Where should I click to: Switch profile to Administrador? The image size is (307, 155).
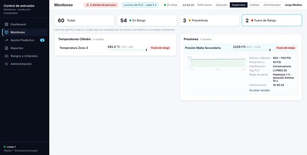click(272, 5)
